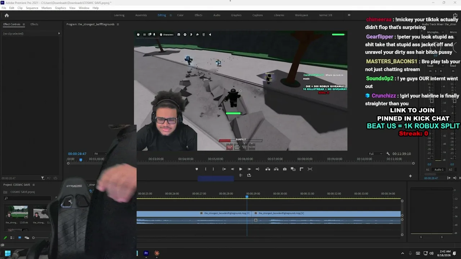Viewport: 461px width, 259px height.
Task: Go to In point in transport controls
Action: 224,169
